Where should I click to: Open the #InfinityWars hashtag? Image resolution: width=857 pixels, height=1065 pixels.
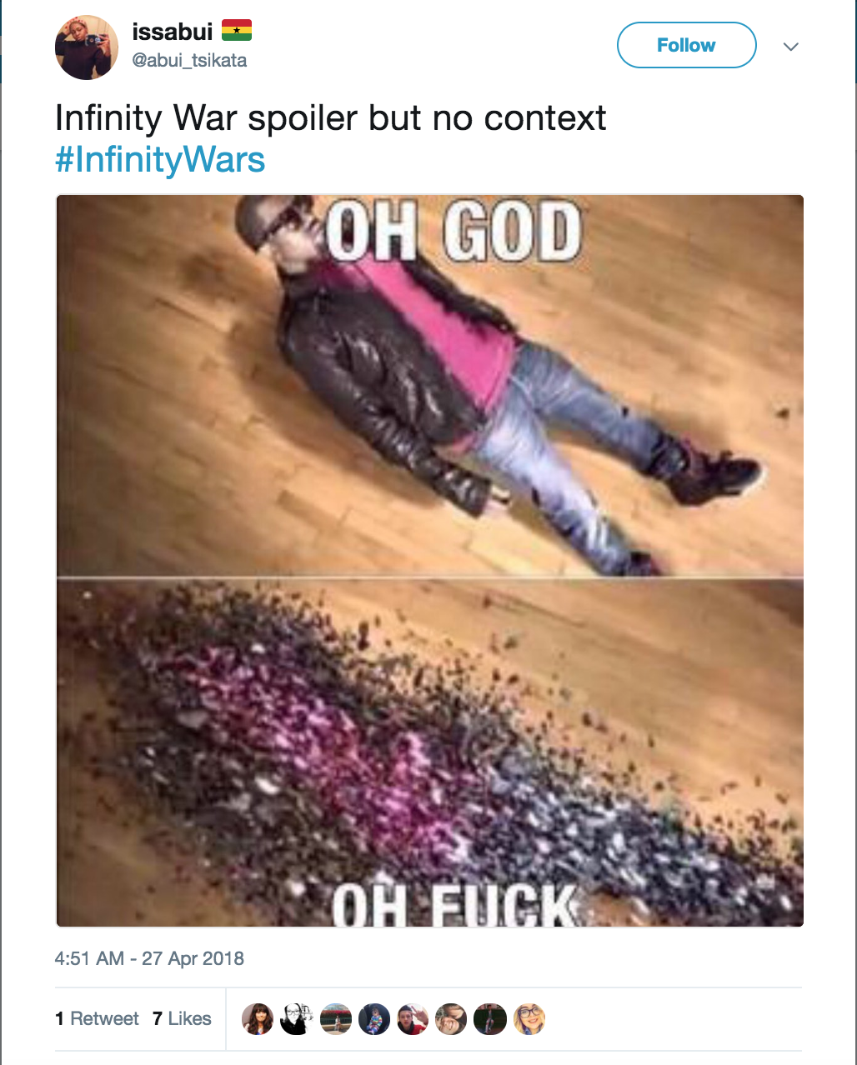point(160,158)
